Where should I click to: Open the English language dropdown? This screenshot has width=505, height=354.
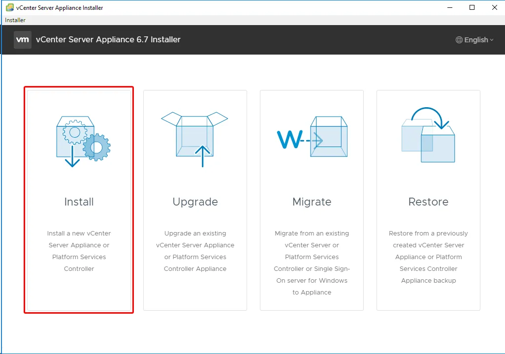coord(474,40)
